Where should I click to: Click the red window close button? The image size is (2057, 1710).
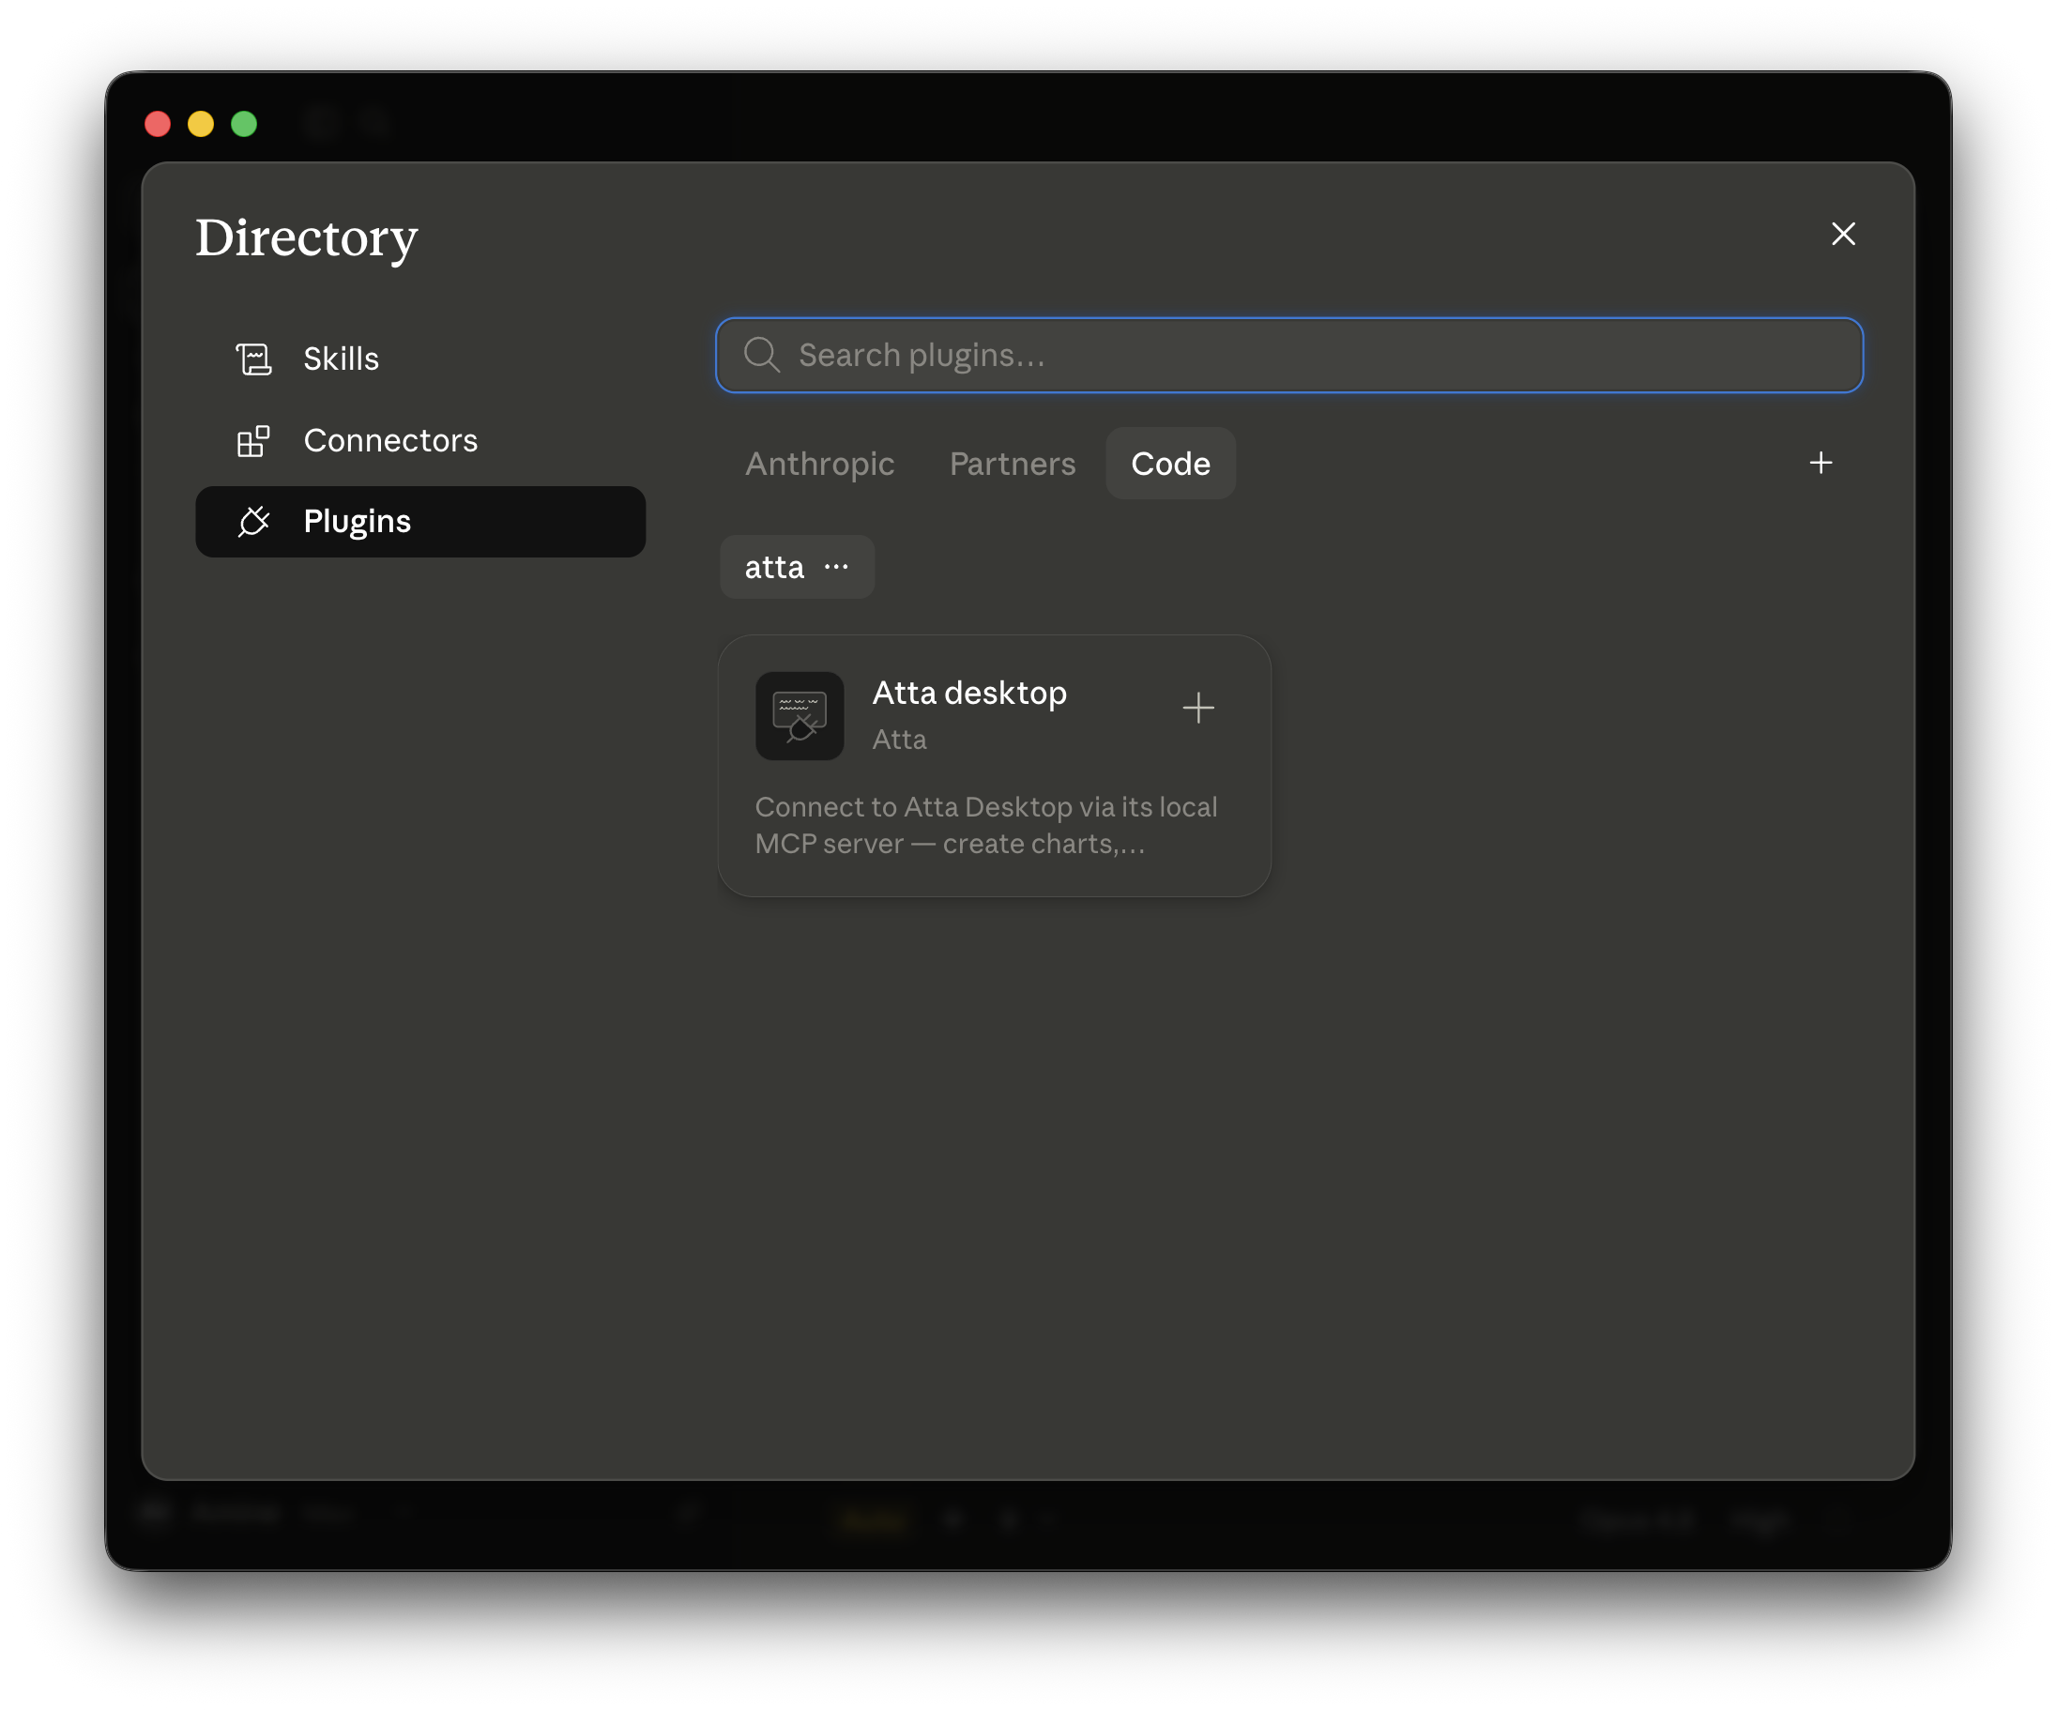158,125
